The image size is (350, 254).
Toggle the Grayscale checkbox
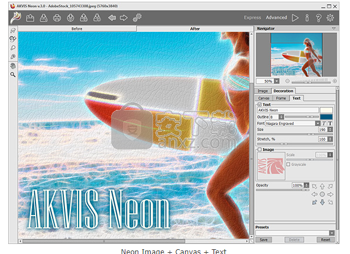point(288,164)
